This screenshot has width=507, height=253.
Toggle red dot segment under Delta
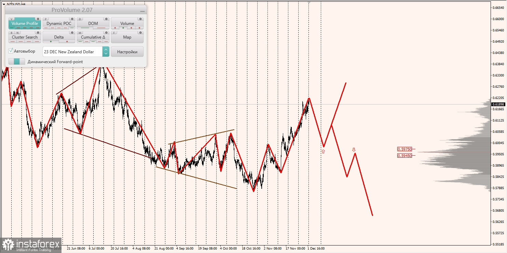(67, 41)
